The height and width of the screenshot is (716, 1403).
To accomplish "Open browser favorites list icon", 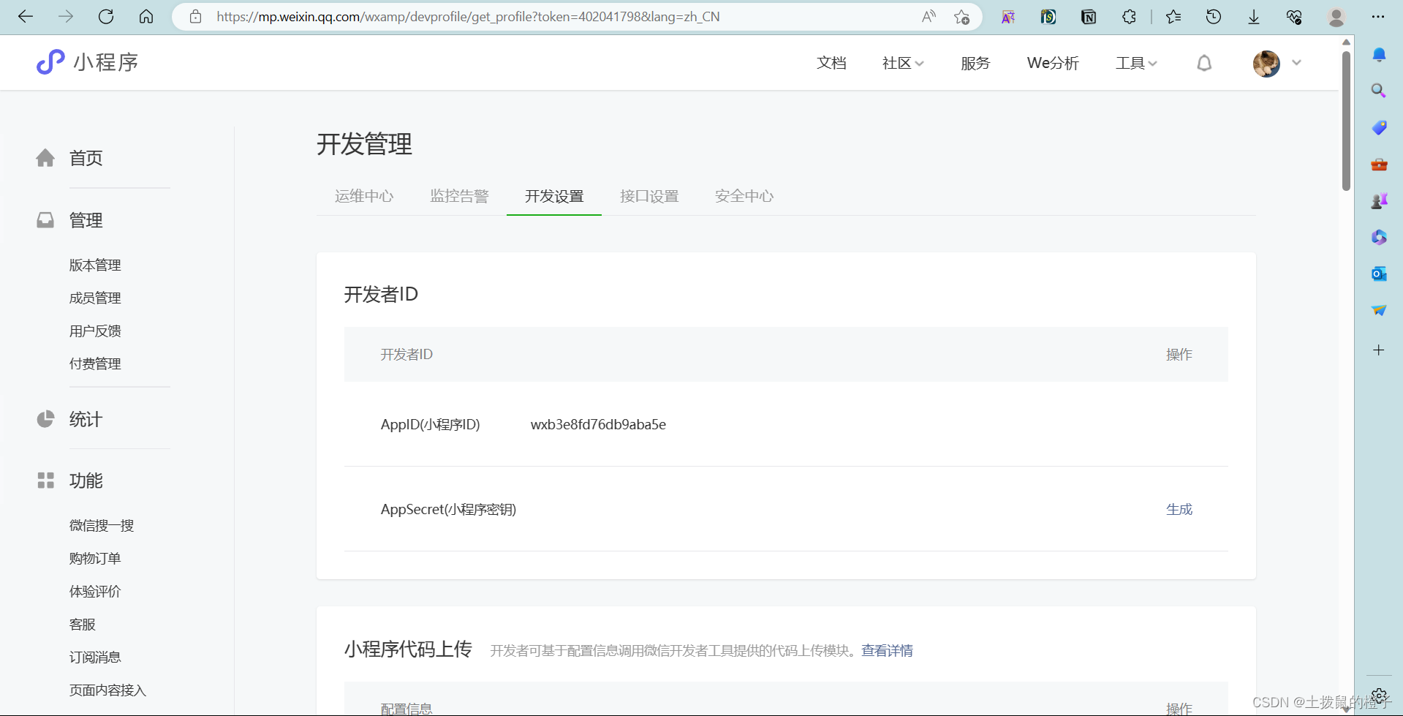I will click(1173, 16).
